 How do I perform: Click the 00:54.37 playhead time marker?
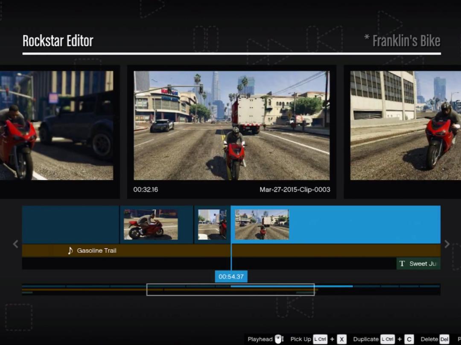231,276
